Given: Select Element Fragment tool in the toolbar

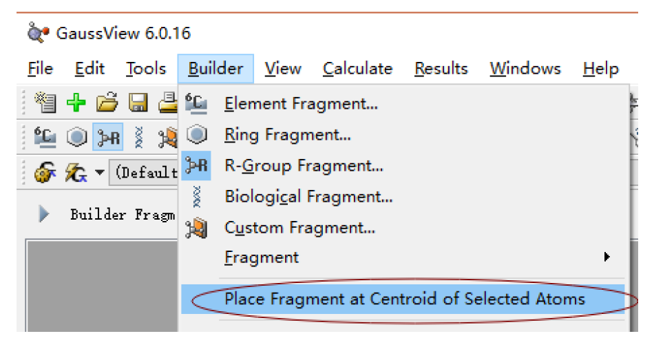Looking at the screenshot, I should (x=45, y=137).
